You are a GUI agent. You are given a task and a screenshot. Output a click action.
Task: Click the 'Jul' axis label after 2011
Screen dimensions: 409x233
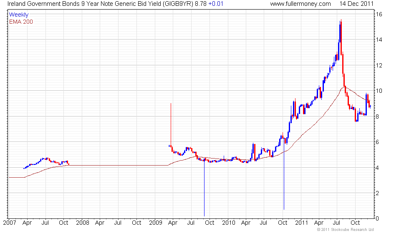(x=337, y=223)
